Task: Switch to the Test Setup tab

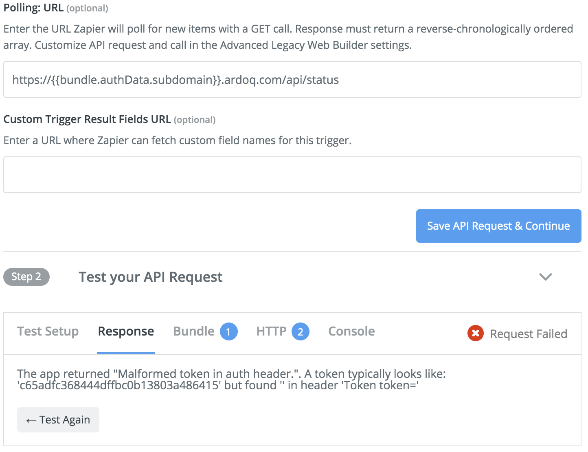Action: tap(48, 331)
